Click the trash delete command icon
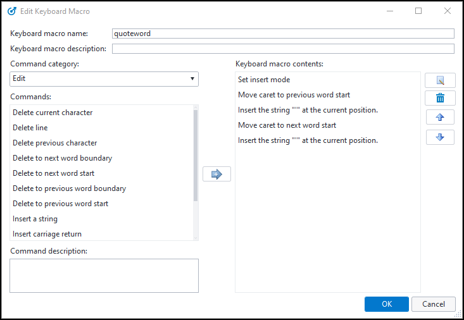 (x=440, y=98)
